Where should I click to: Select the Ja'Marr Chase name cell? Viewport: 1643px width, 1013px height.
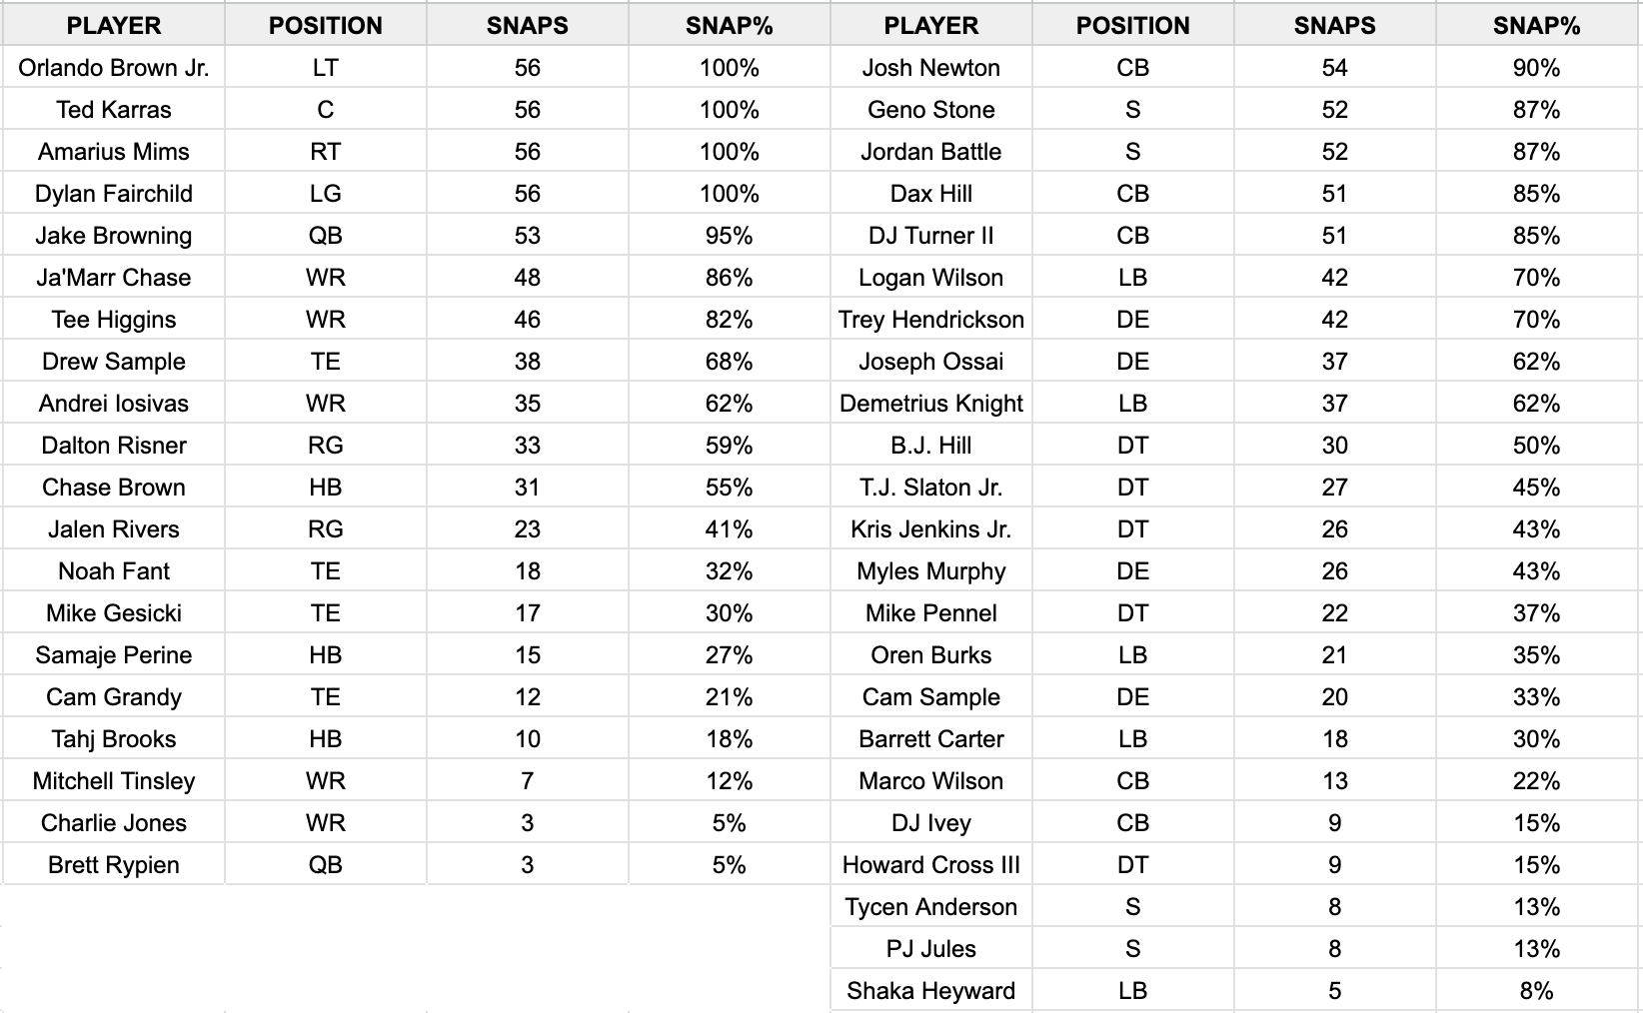114,278
